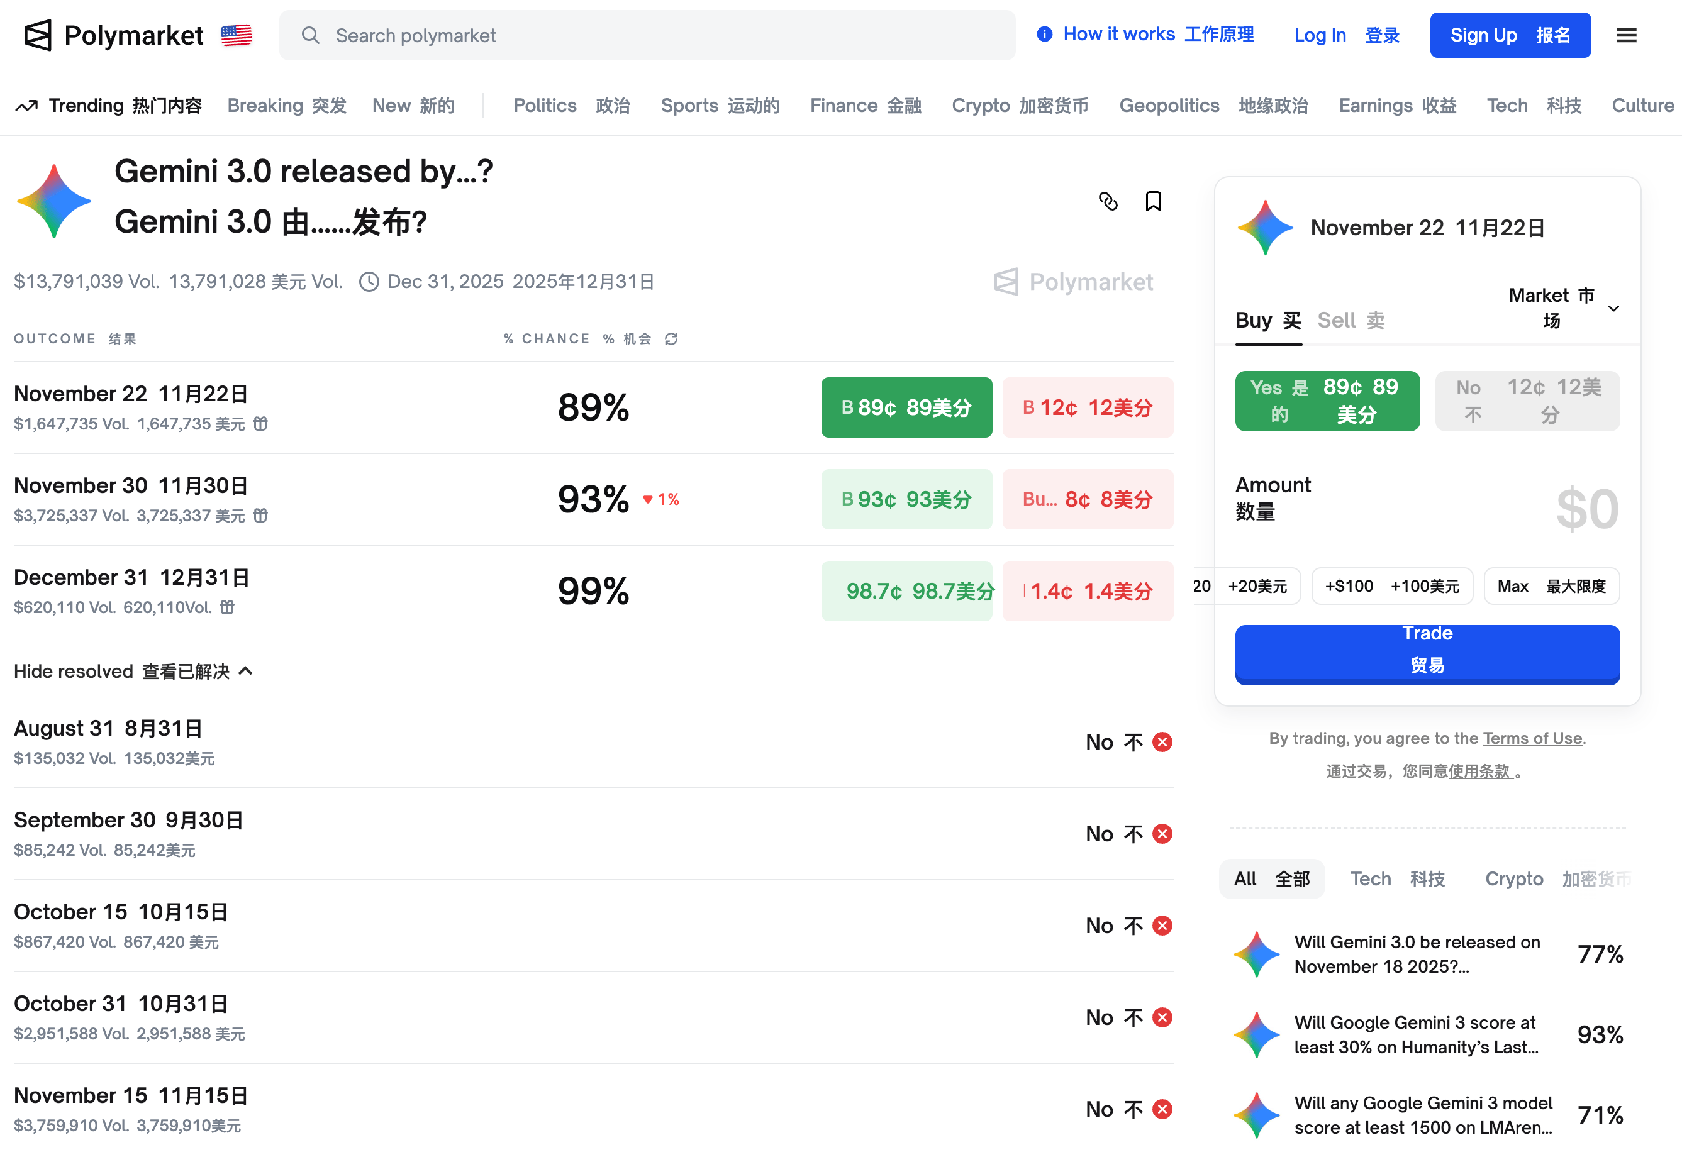Open the Terms of Use link
This screenshot has width=1682, height=1162.
(x=1532, y=738)
